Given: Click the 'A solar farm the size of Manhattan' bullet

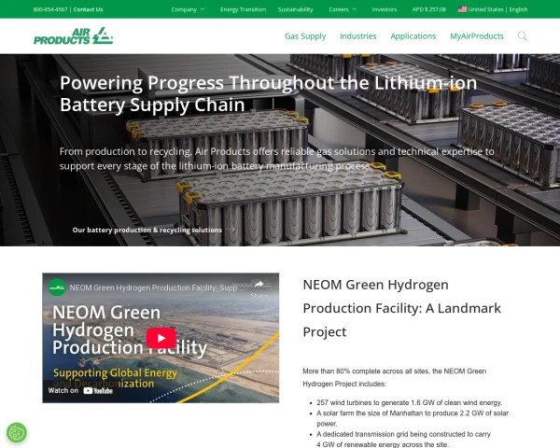Looking at the screenshot, I should point(413,418).
